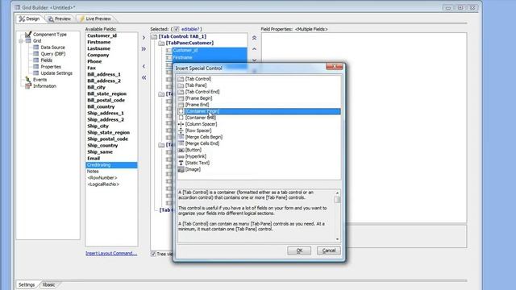The width and height of the screenshot is (516, 290).
Task: Click the Merge Cells Begin icon
Action: pos(181,137)
